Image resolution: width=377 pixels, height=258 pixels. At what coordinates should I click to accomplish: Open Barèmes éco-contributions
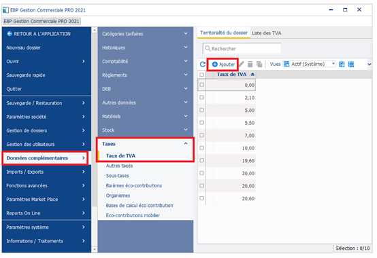coord(134,185)
